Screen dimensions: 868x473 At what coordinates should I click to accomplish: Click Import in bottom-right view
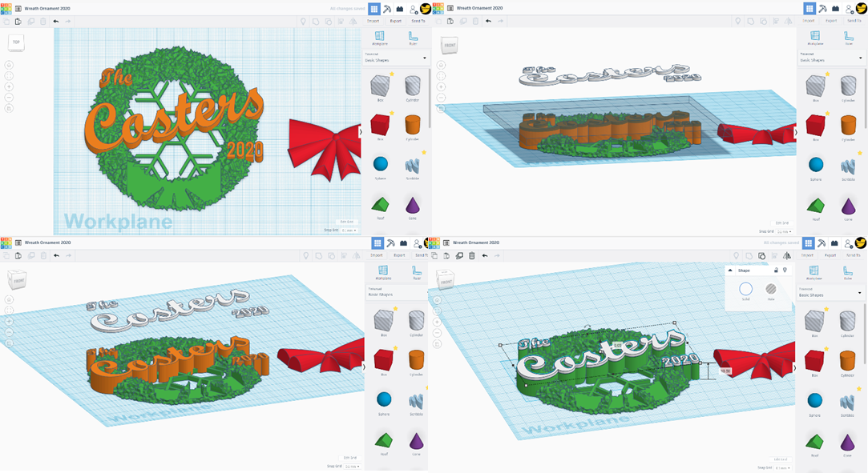(808, 255)
